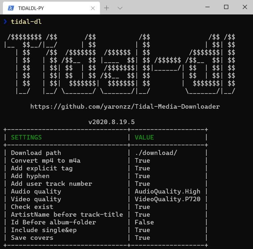Click the Id Before album-folder label
The height and width of the screenshot is (249, 253).
click(53, 222)
